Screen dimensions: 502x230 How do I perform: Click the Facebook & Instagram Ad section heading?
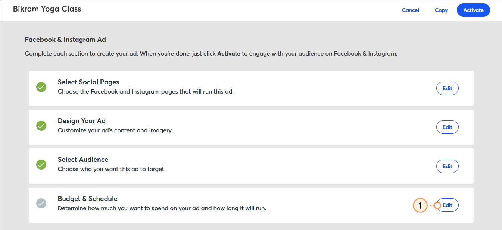point(65,39)
